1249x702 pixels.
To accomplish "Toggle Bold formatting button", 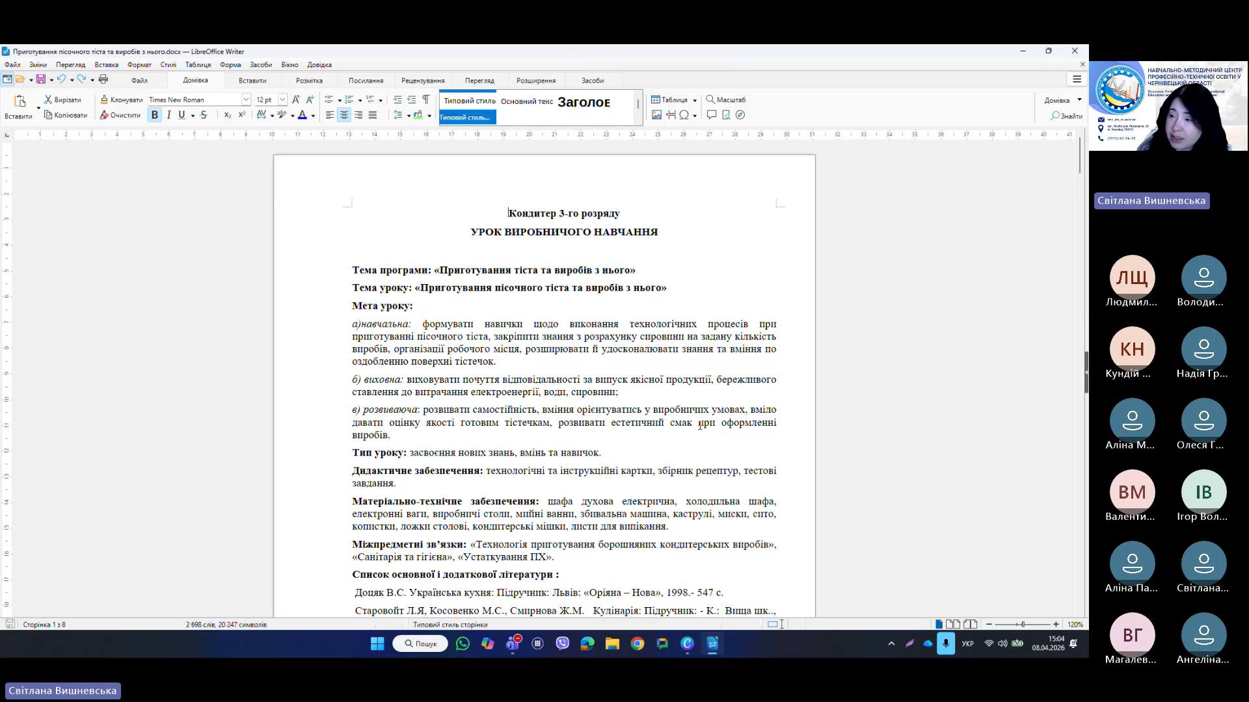I will 154,115.
